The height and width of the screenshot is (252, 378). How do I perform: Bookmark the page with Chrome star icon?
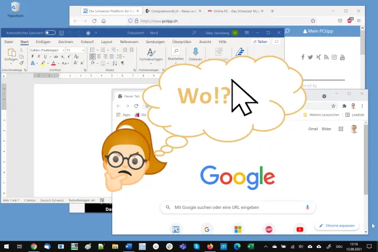pos(333,106)
